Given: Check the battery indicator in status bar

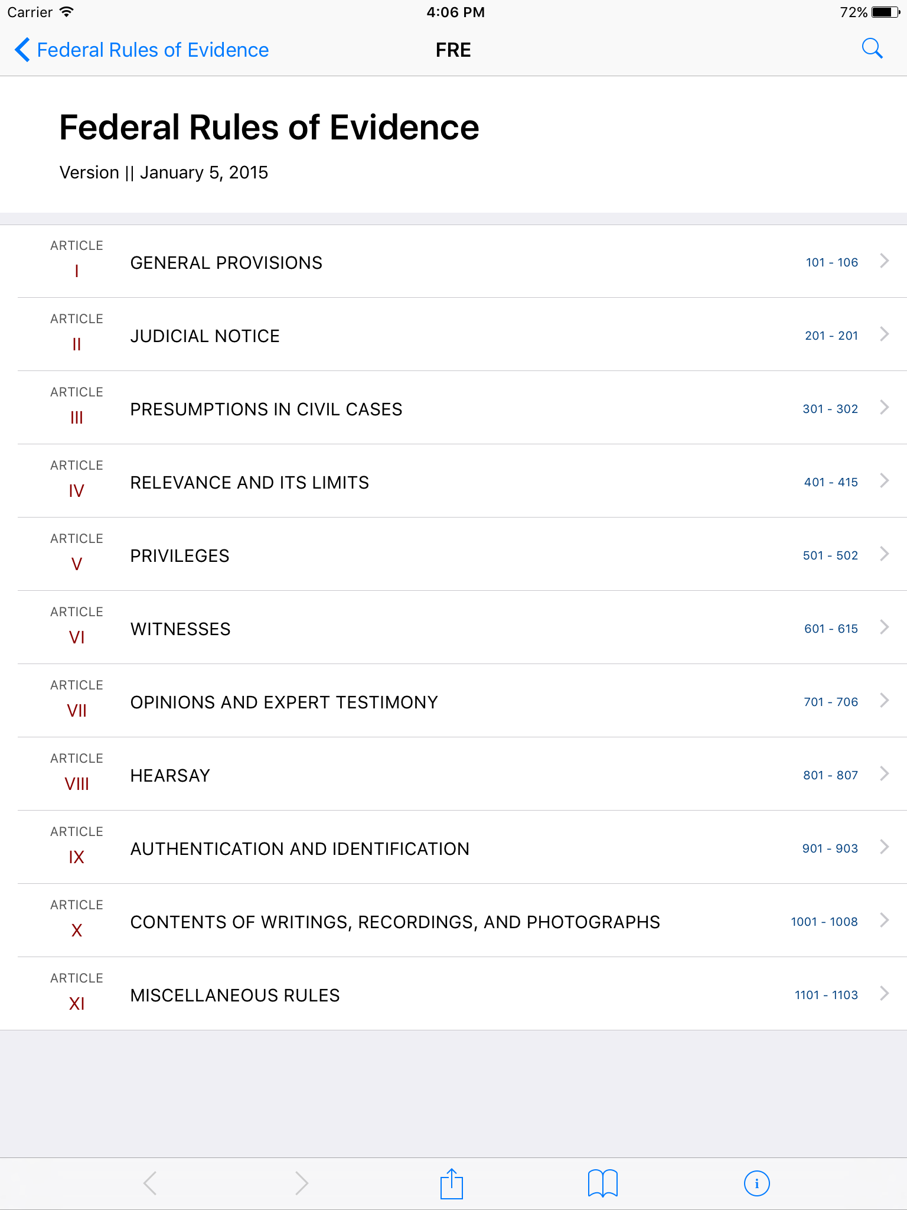Looking at the screenshot, I should [886, 12].
